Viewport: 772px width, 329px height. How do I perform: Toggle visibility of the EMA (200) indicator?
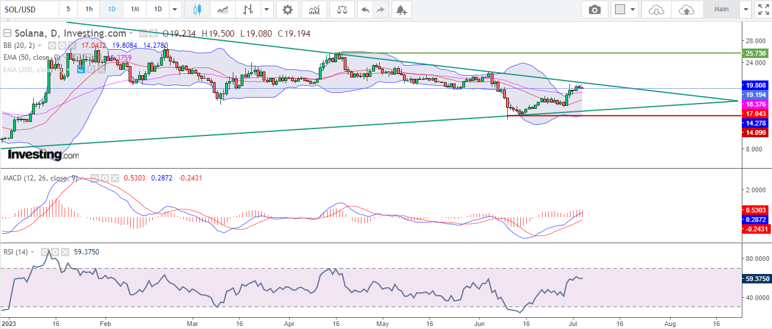click(81, 69)
